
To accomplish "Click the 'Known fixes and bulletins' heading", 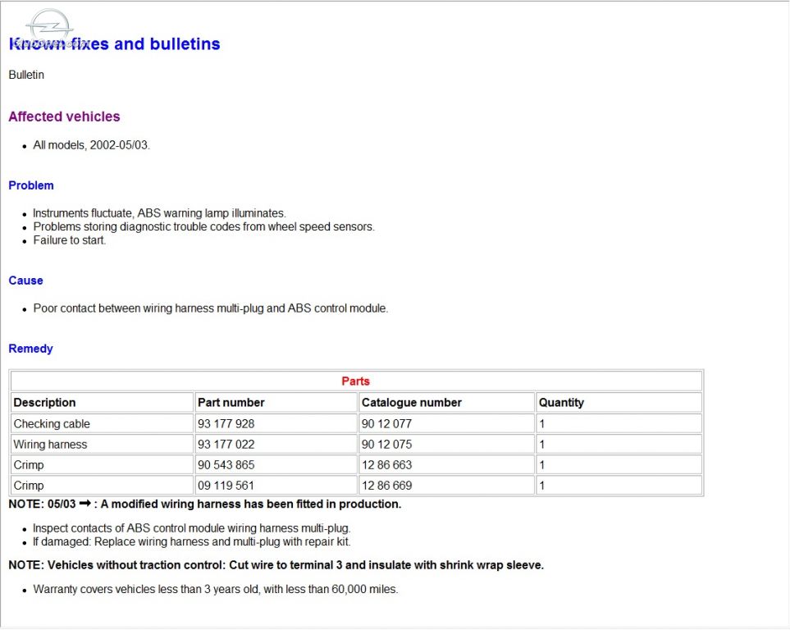I will pos(114,43).
